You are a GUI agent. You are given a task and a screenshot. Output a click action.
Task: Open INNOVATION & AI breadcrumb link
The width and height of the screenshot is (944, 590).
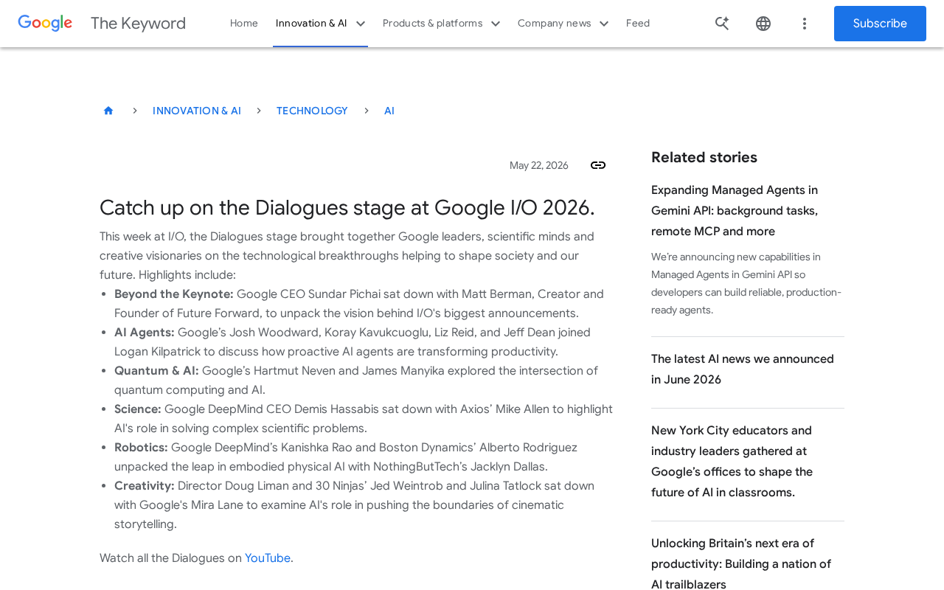click(x=197, y=111)
